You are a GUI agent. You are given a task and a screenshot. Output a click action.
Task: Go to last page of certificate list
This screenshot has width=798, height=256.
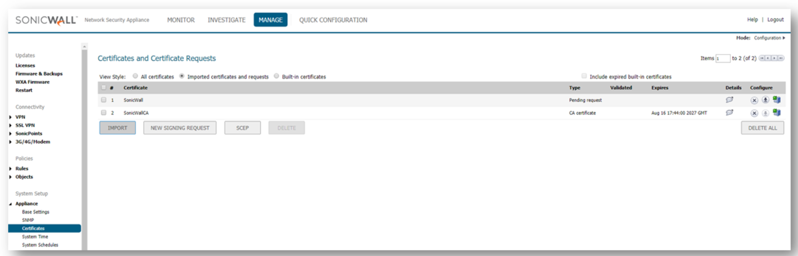click(781, 58)
